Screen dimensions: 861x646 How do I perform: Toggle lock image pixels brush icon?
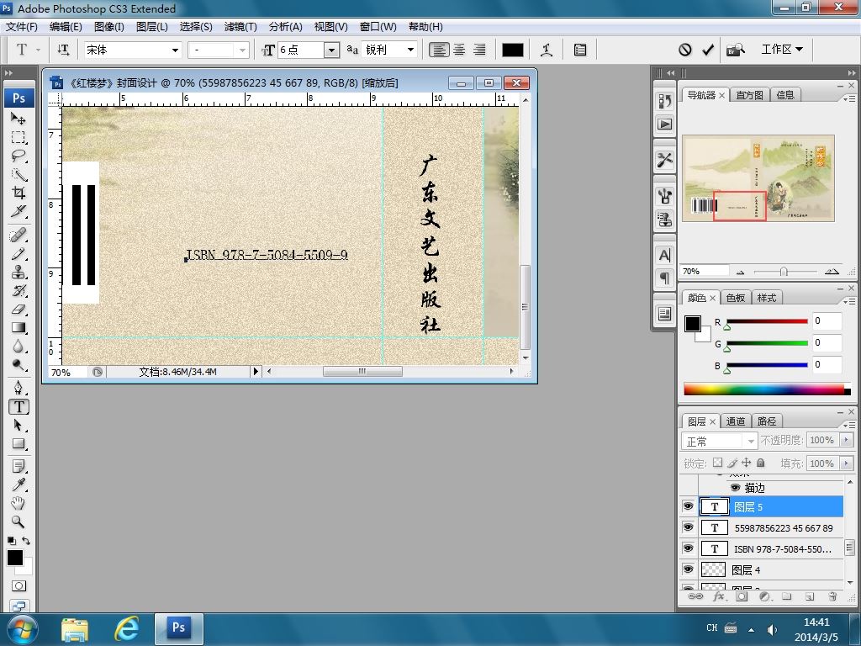(732, 463)
